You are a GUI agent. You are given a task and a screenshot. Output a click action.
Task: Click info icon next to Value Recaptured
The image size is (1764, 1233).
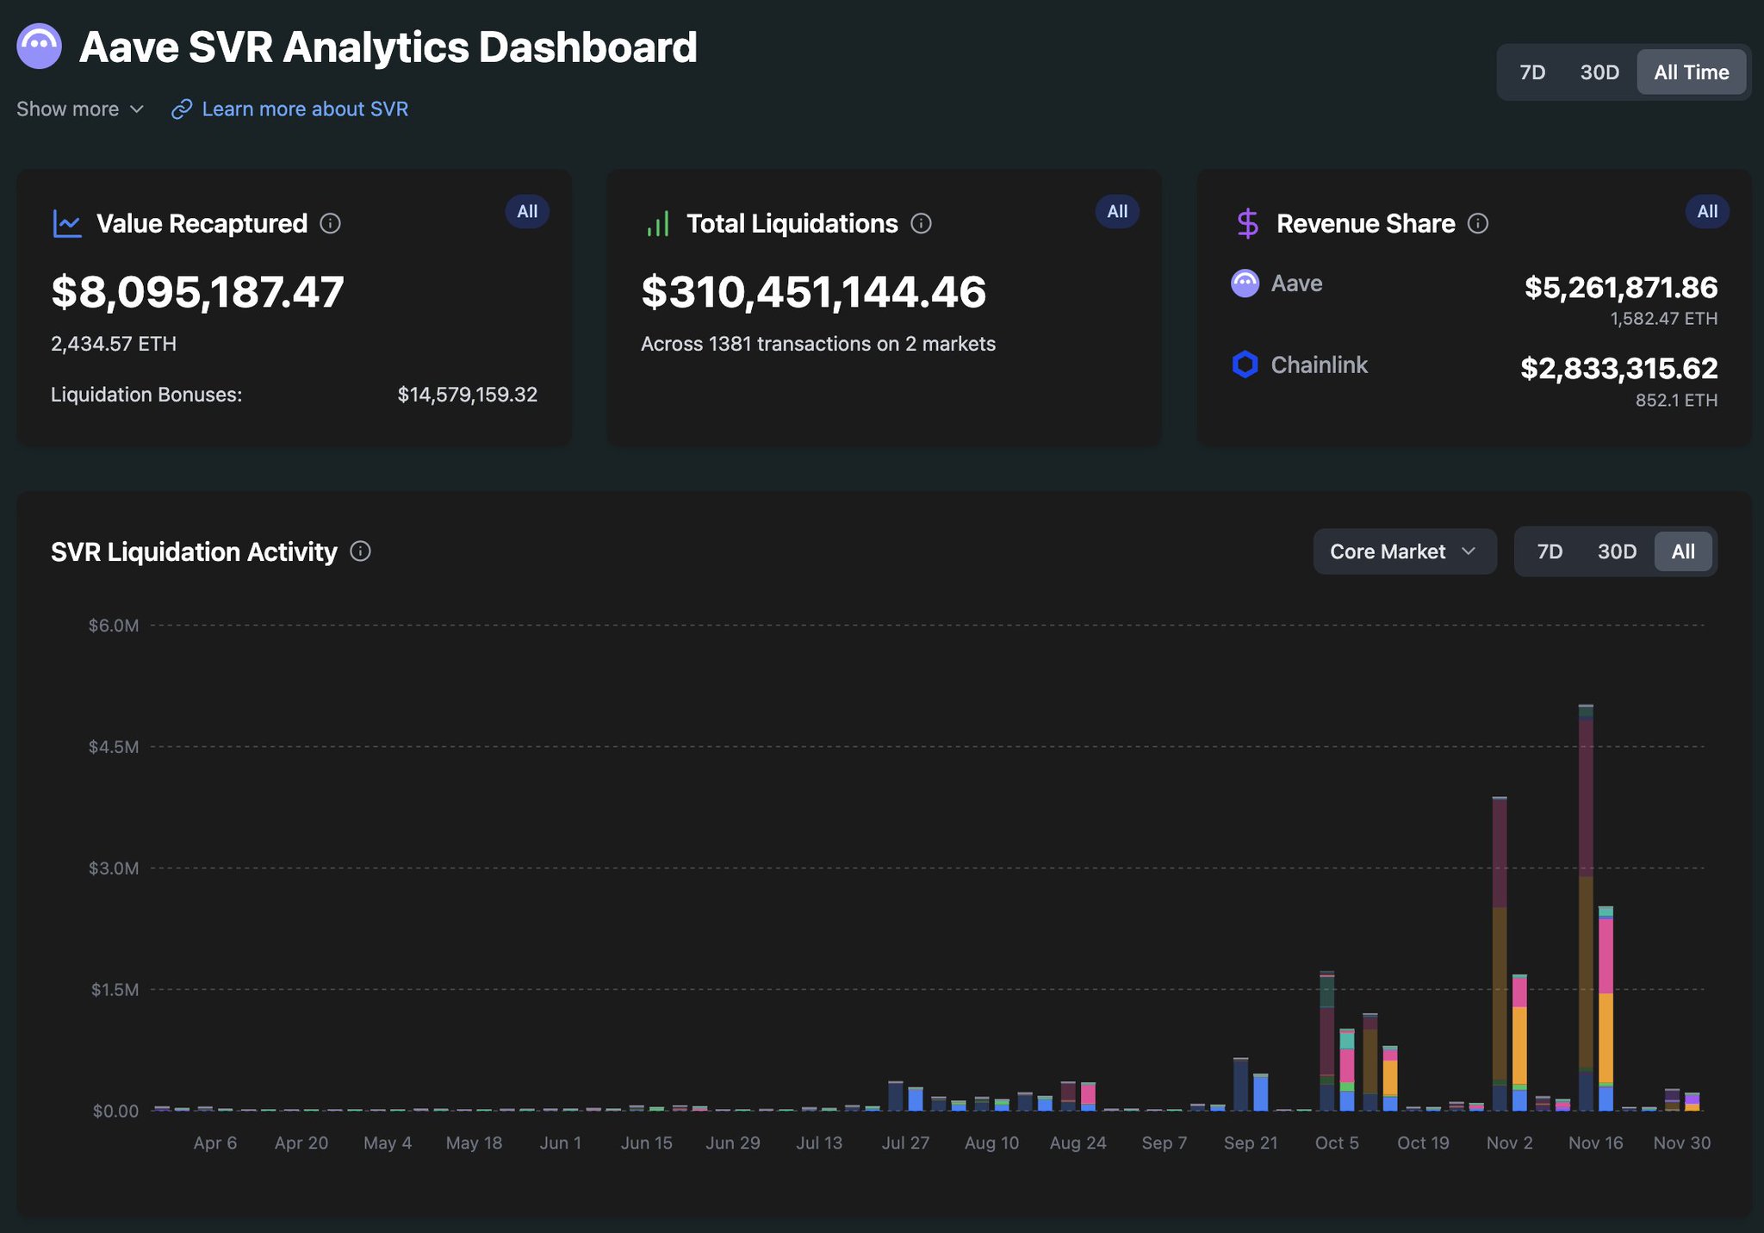[x=330, y=224]
